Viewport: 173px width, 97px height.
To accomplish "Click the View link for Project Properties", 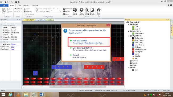I will 13,47.
